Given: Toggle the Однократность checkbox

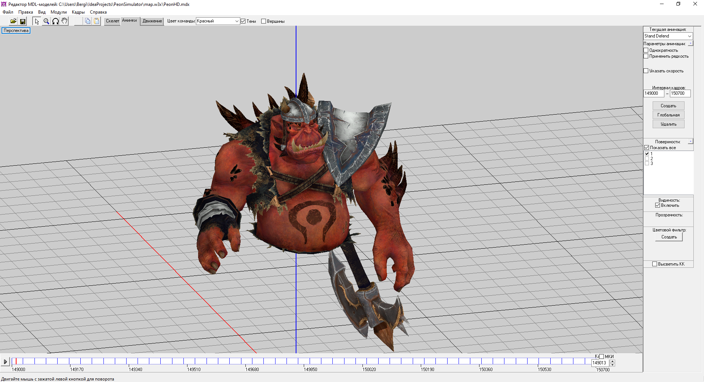Looking at the screenshot, I should pyautogui.click(x=646, y=50).
